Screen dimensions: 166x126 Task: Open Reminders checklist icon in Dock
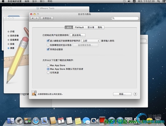pyautogui.click(x=69, y=120)
